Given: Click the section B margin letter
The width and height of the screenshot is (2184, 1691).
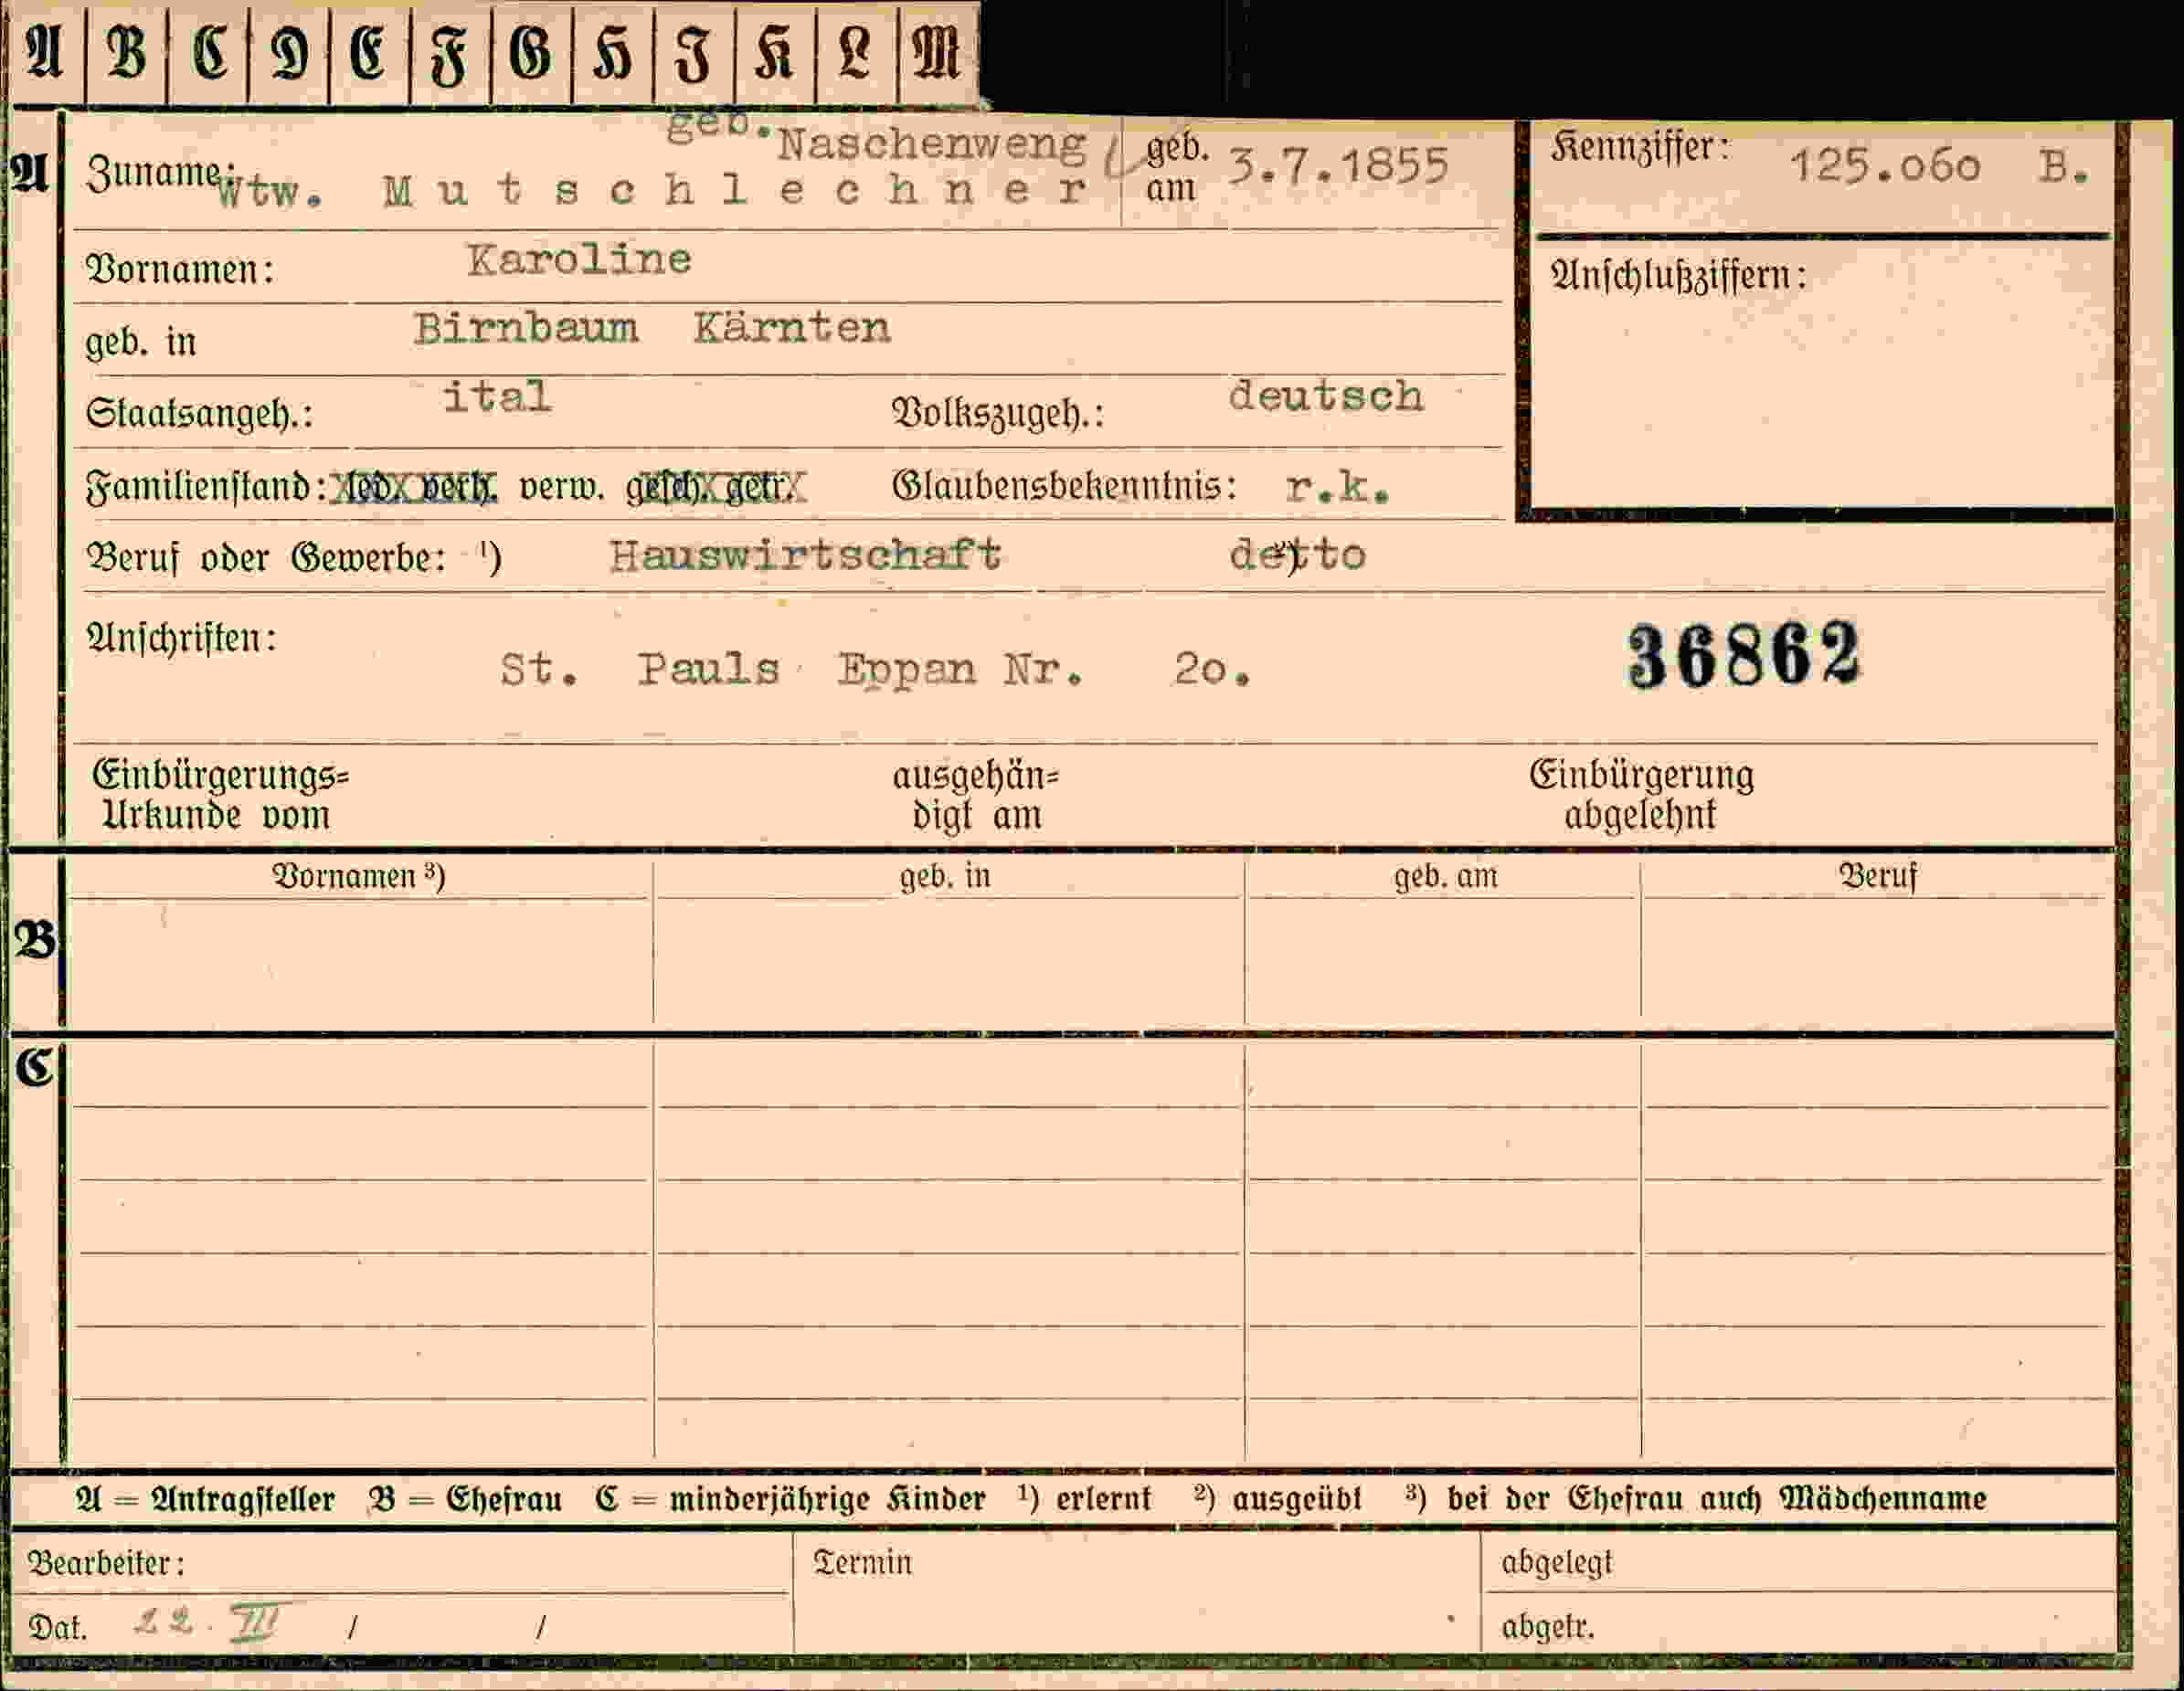Looking at the screenshot, I should [x=35, y=940].
